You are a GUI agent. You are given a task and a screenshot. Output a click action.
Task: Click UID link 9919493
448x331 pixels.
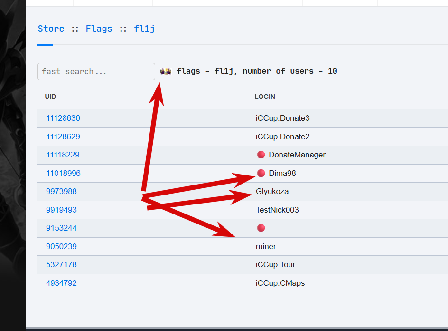(x=61, y=210)
